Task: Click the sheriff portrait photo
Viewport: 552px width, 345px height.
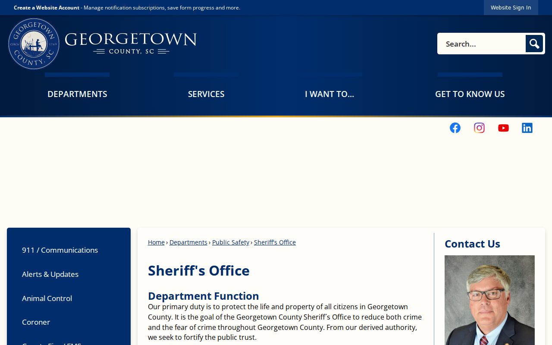Action: (x=489, y=300)
